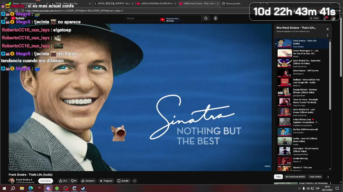The image size is (343, 192).
Task: Show more filter chips with right chevron
Action: 328,177
